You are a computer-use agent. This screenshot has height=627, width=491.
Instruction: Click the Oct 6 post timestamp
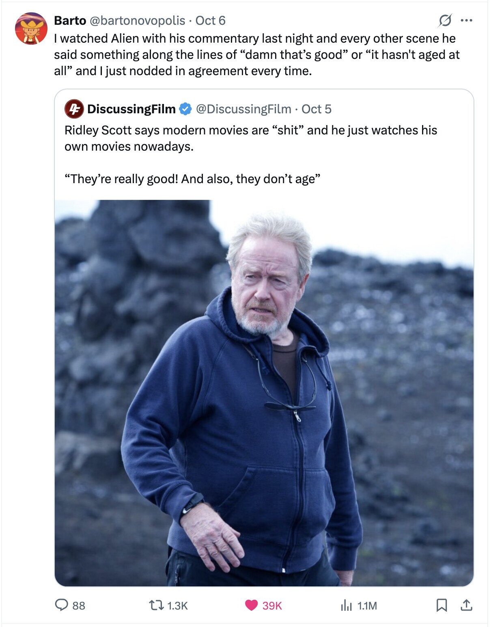[x=210, y=20]
